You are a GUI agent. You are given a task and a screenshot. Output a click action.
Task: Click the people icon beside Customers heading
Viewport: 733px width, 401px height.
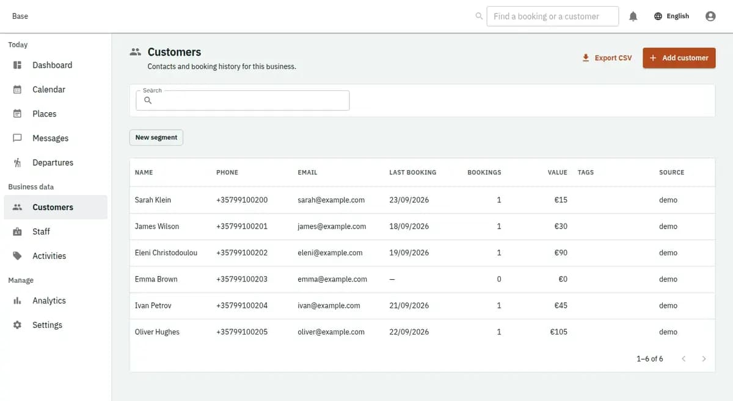coord(136,52)
